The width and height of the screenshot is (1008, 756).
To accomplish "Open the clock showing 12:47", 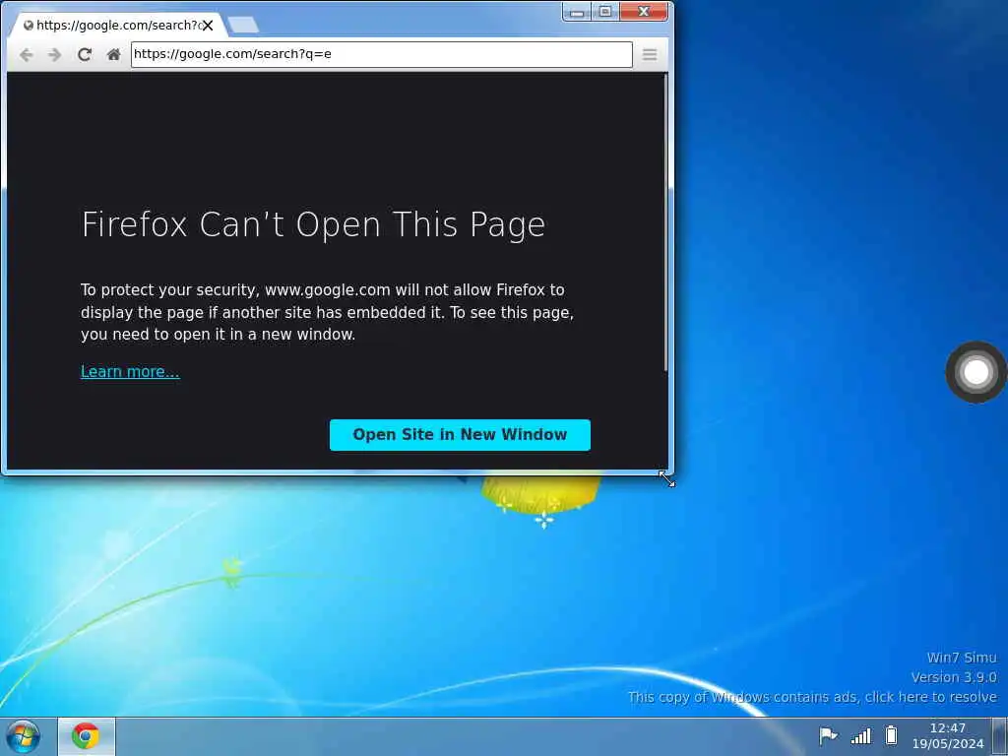I will [x=948, y=736].
